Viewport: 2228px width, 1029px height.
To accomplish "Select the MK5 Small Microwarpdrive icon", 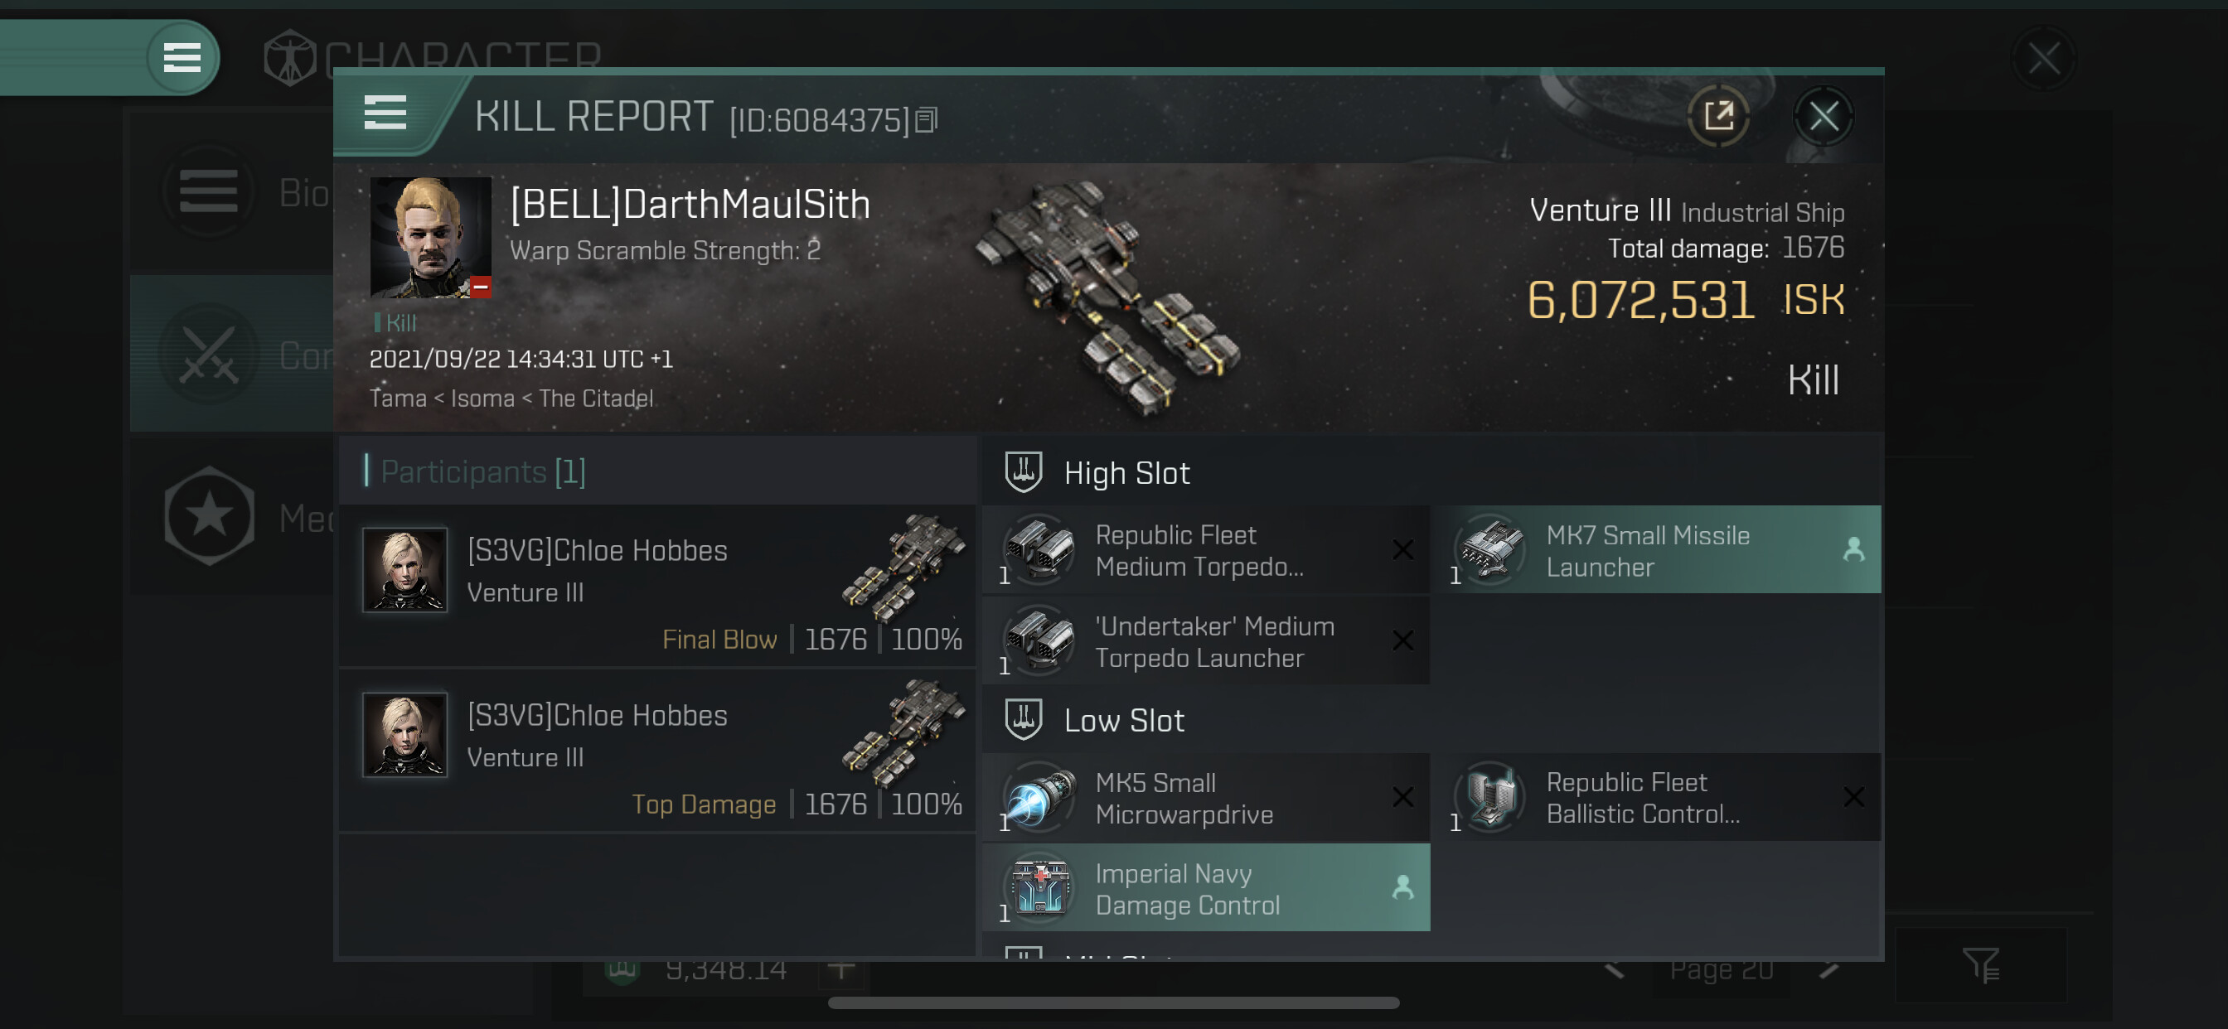I will (1040, 796).
